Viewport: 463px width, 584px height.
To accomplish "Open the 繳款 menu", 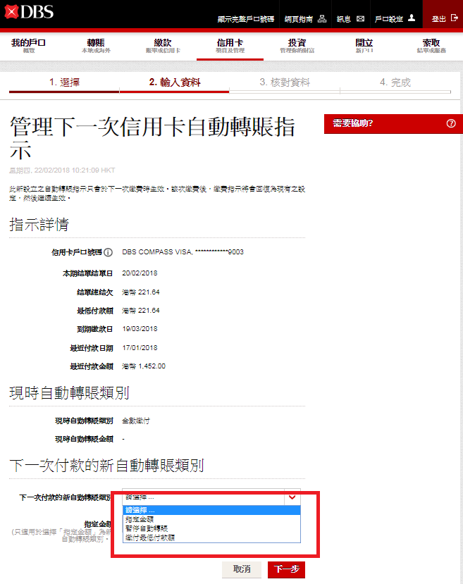I will (x=163, y=46).
